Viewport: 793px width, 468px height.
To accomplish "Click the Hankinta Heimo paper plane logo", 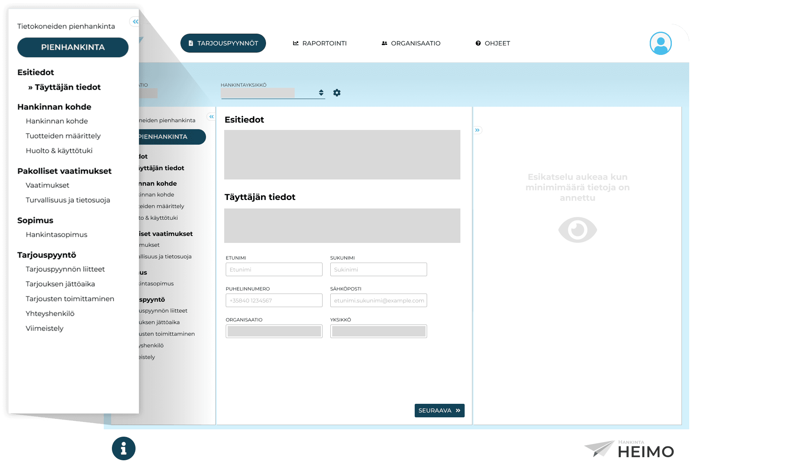I will click(x=599, y=449).
